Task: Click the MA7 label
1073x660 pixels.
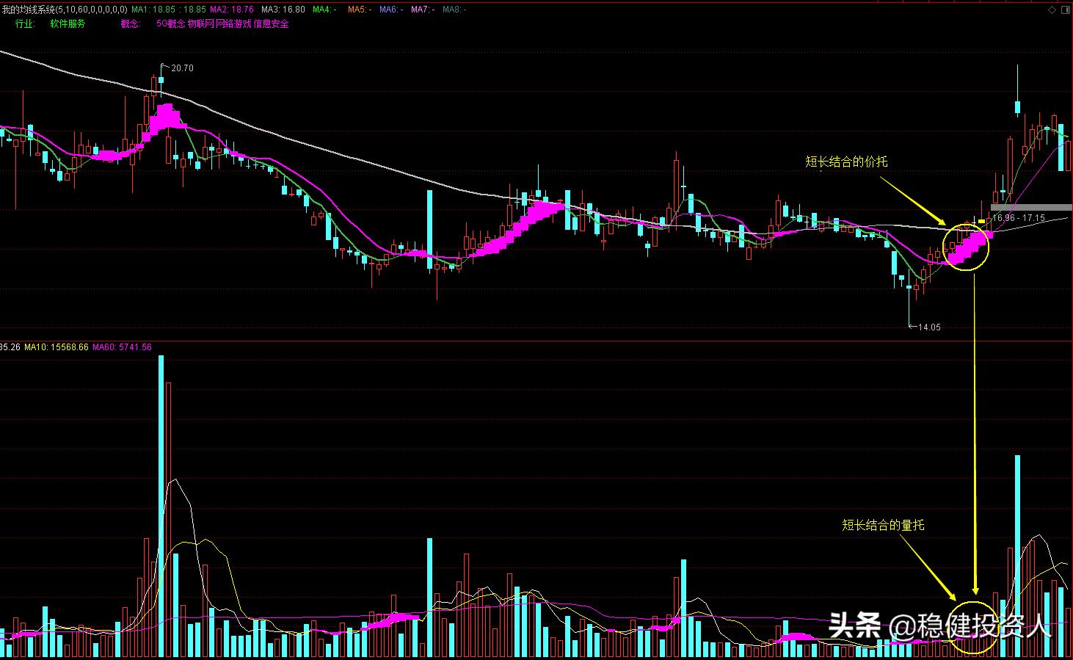Action: click(423, 10)
